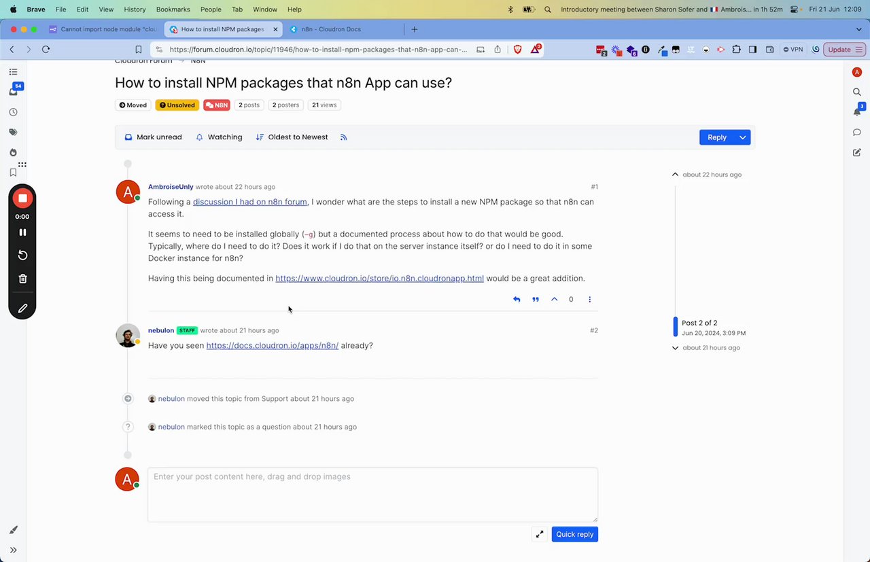The width and height of the screenshot is (870, 562).
Task: Open user avatar menu in right sidebar
Action: click(x=857, y=72)
